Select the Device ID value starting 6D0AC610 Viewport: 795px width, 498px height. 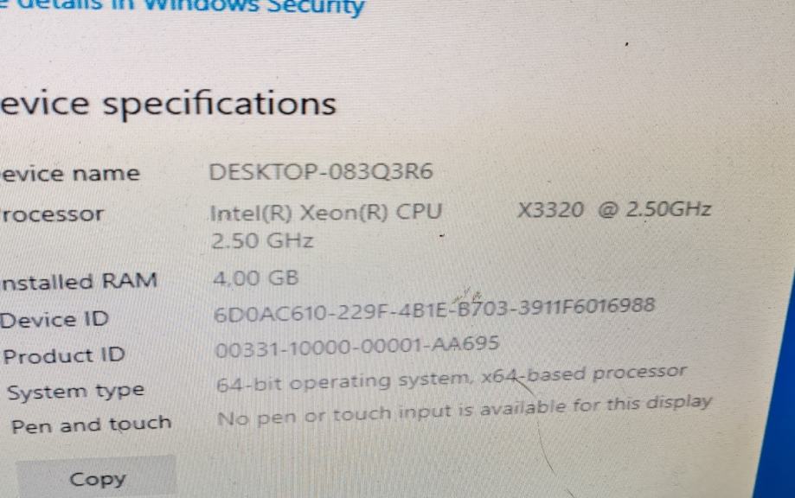(434, 310)
